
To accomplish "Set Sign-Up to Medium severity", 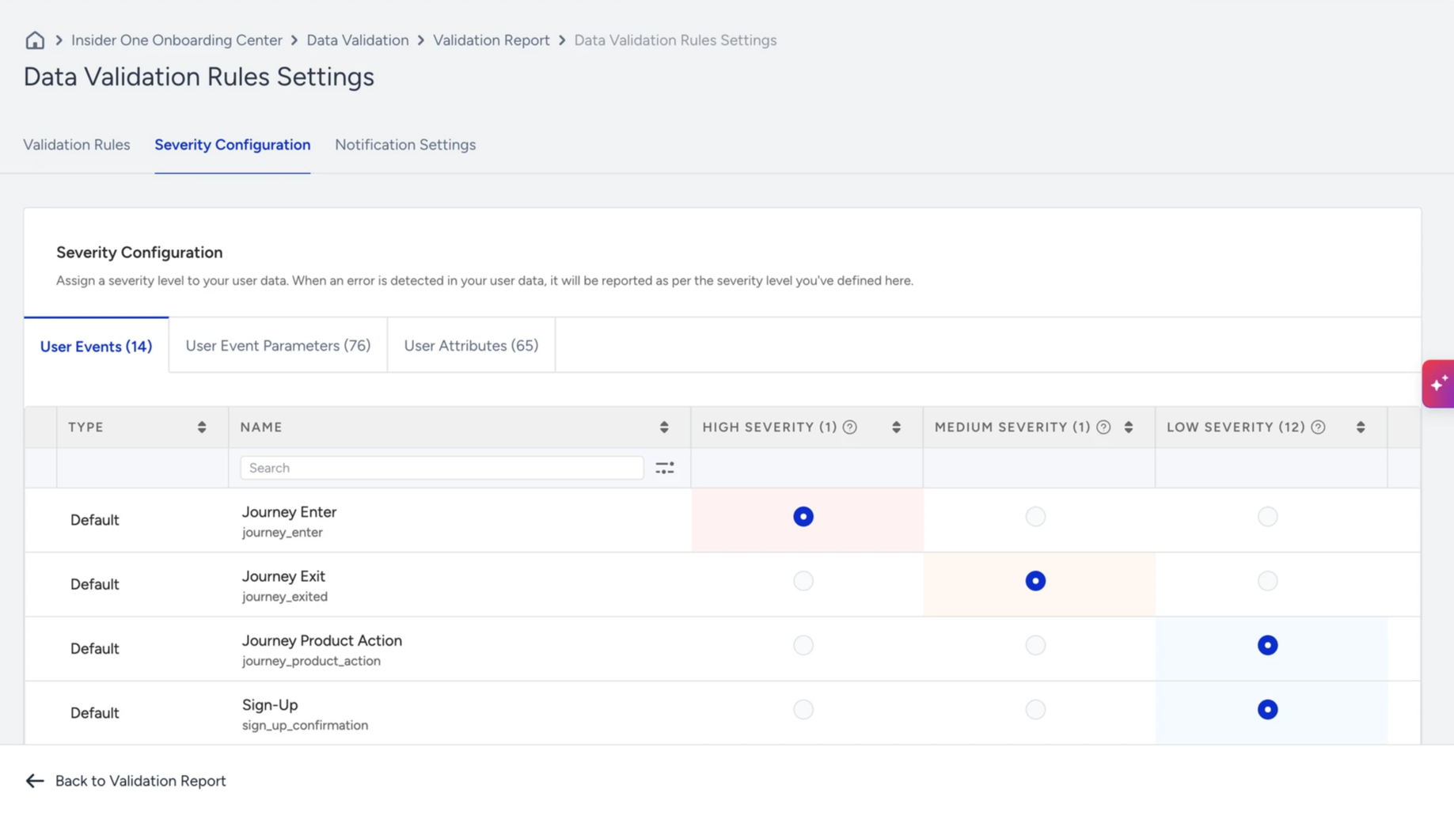I will (x=1035, y=709).
